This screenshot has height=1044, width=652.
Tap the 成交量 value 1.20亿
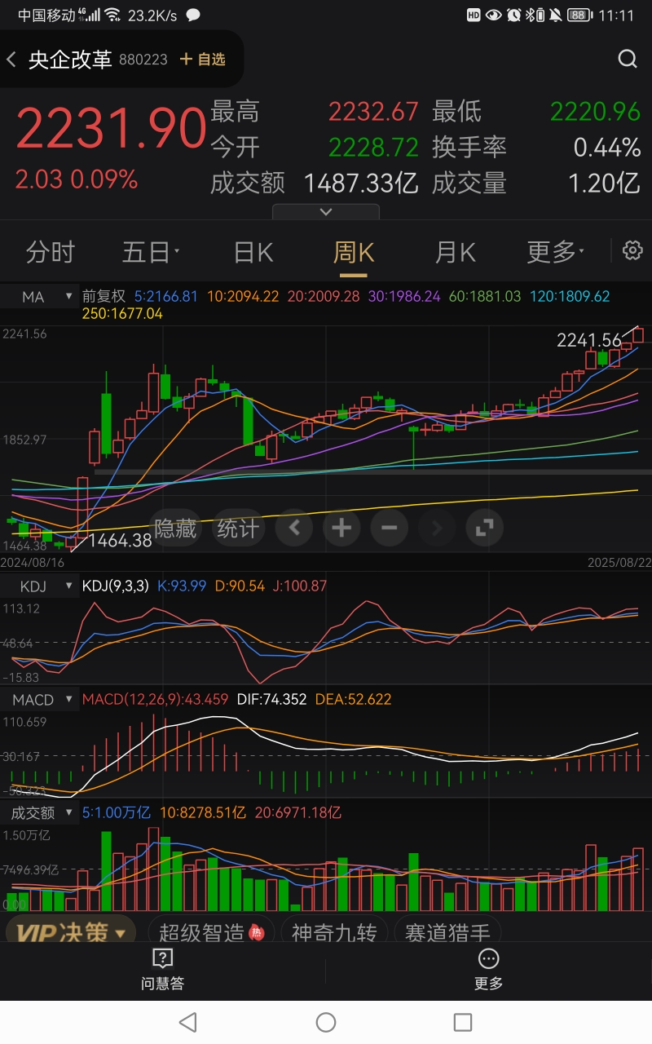coord(604,184)
